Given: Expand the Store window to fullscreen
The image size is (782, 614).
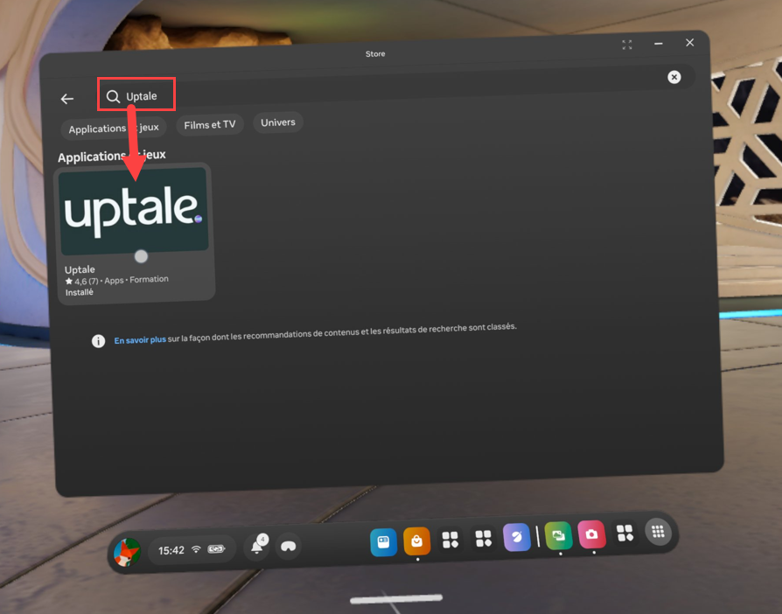Looking at the screenshot, I should tap(627, 45).
